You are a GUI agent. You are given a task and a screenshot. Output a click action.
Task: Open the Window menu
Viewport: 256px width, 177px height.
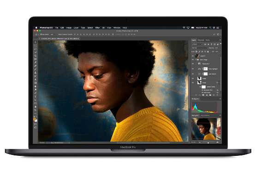[117, 28]
